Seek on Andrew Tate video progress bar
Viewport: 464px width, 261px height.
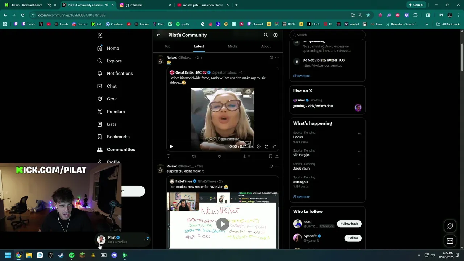pyautogui.click(x=223, y=140)
